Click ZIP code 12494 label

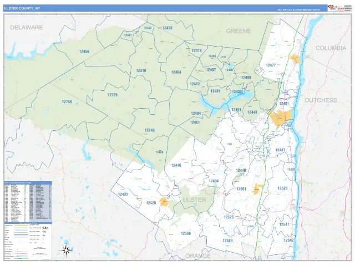pos(196,113)
